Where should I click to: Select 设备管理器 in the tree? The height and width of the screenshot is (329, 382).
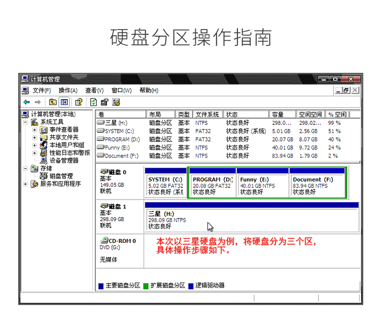tap(64, 160)
